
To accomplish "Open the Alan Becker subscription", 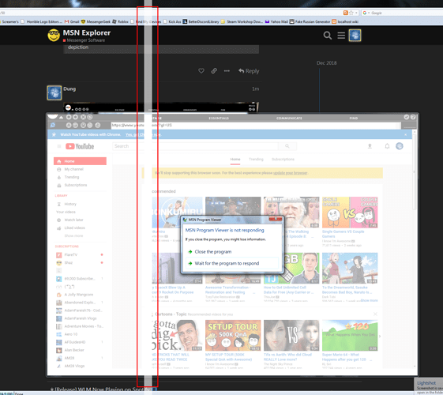I will click(74, 350).
